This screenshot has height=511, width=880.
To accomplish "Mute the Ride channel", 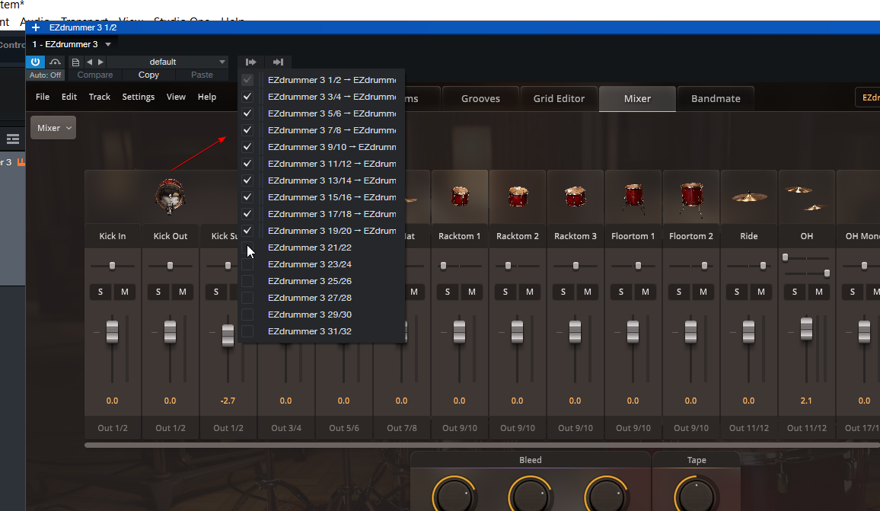I will click(x=761, y=292).
